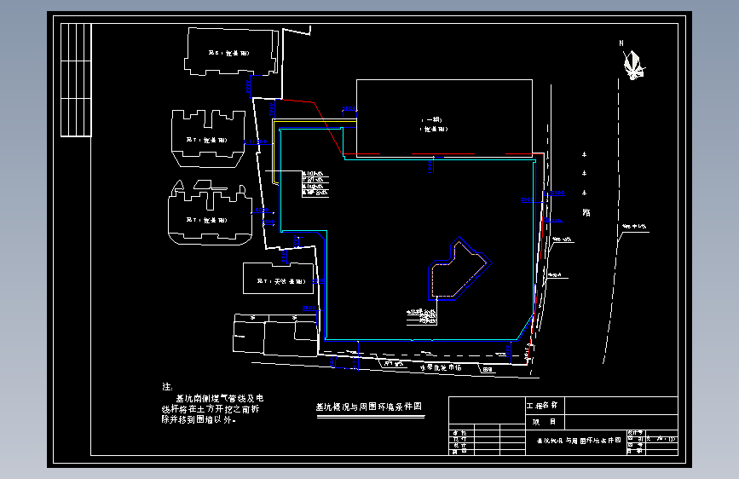Select the note line "除并移到围墙以外。"
739x479 pixels.
pos(199,419)
